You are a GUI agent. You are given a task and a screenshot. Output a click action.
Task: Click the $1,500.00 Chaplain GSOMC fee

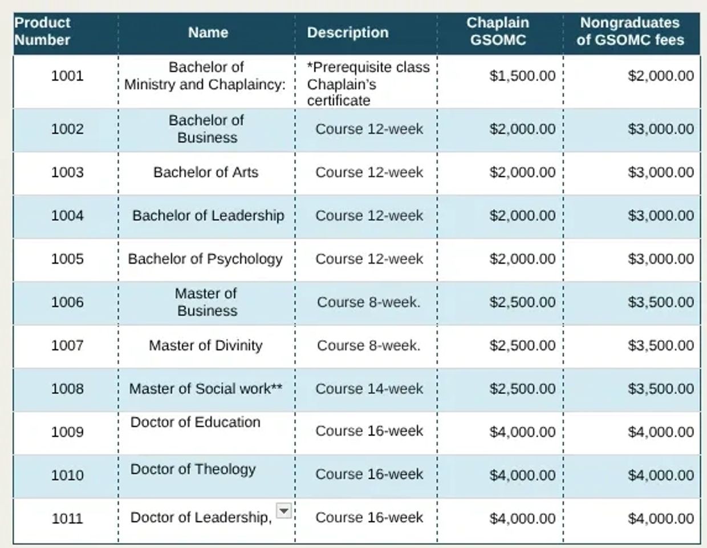coord(522,76)
